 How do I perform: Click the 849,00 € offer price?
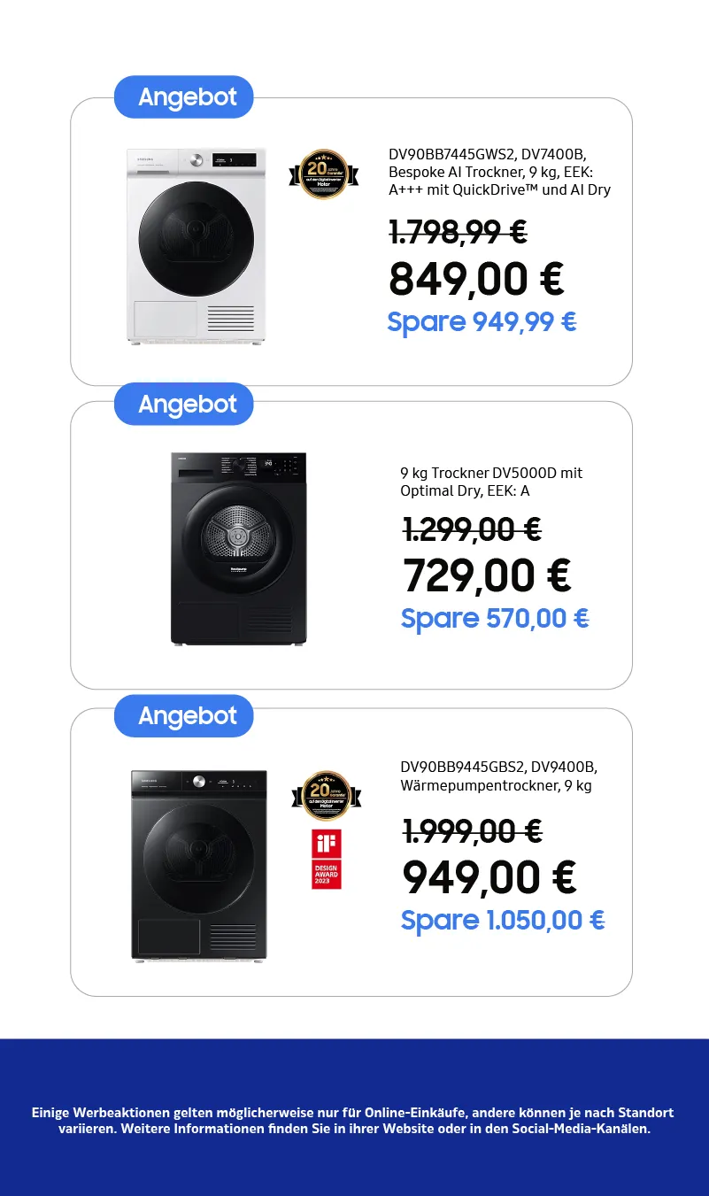(x=476, y=279)
